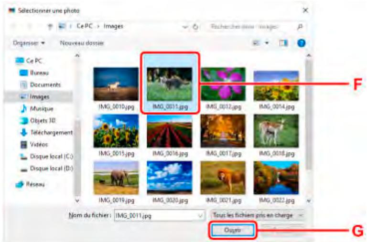Open the Organiser dropdown menu
The width and height of the screenshot is (367, 242).
pyautogui.click(x=29, y=43)
